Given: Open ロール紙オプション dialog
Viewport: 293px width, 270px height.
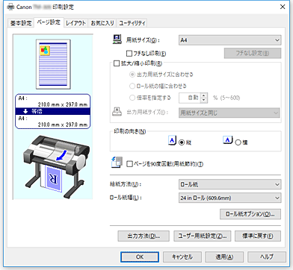Looking at the screenshot, I should click(250, 214).
